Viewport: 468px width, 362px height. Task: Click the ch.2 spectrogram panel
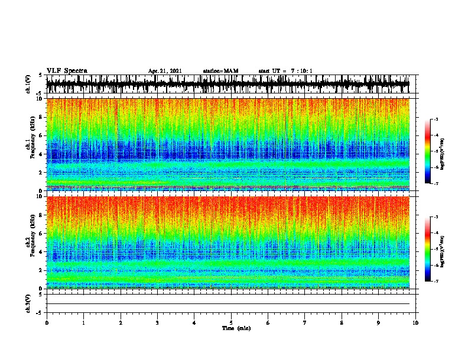[x=228, y=243]
